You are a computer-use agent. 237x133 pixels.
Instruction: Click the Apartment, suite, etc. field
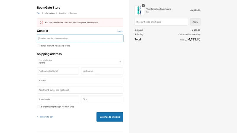(80, 90)
